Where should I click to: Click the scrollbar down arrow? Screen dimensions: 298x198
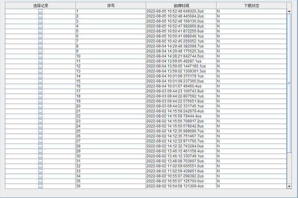click(x=289, y=186)
